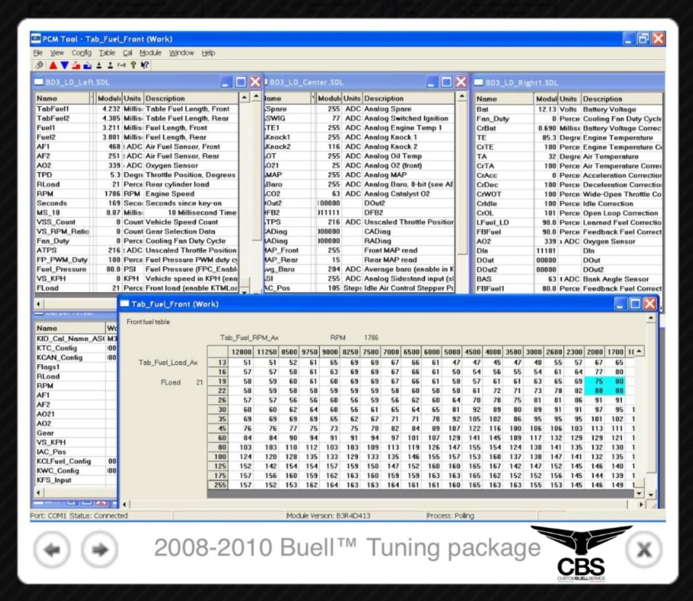Viewport: 693px width, 601px height.
Task: Click BD3_LD_Left horizontal scroll left arrow
Action: tap(39, 304)
